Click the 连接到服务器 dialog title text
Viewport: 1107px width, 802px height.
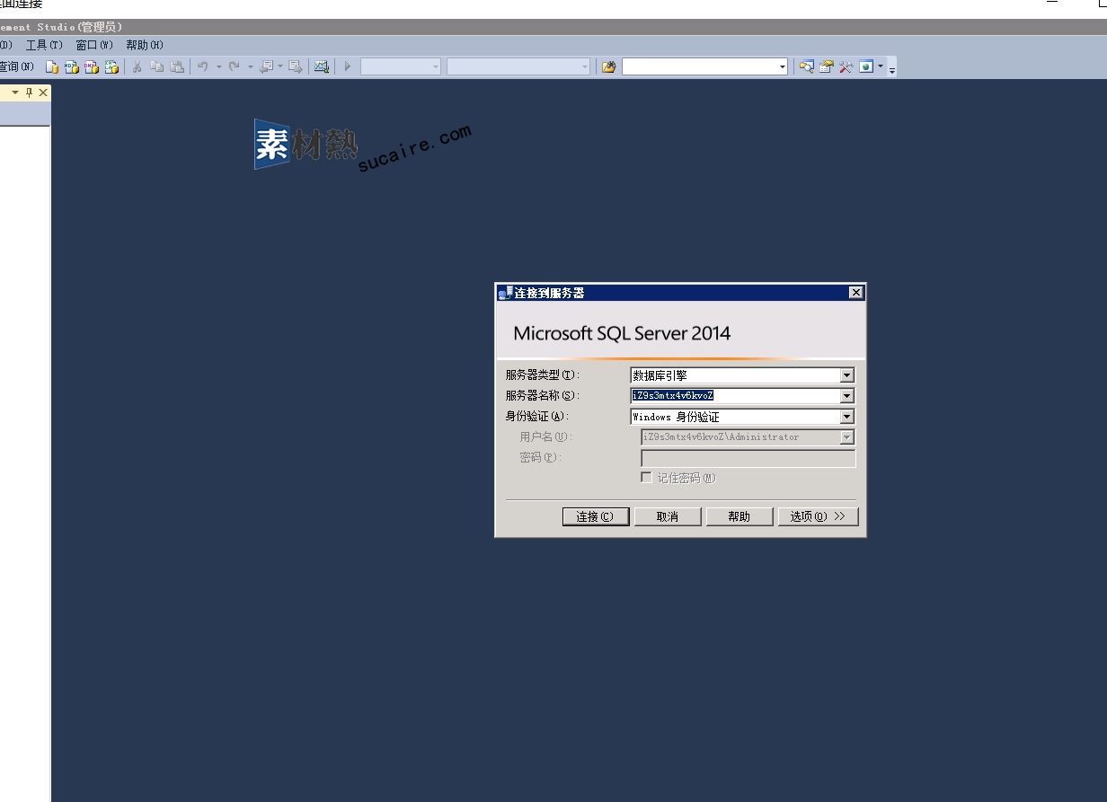pyautogui.click(x=549, y=293)
